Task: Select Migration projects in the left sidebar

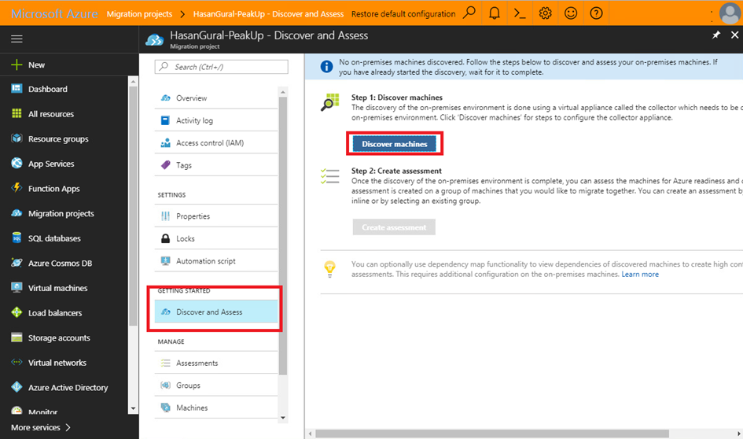Action: coord(61,213)
